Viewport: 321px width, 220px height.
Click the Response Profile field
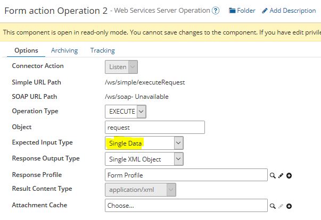[186, 175]
